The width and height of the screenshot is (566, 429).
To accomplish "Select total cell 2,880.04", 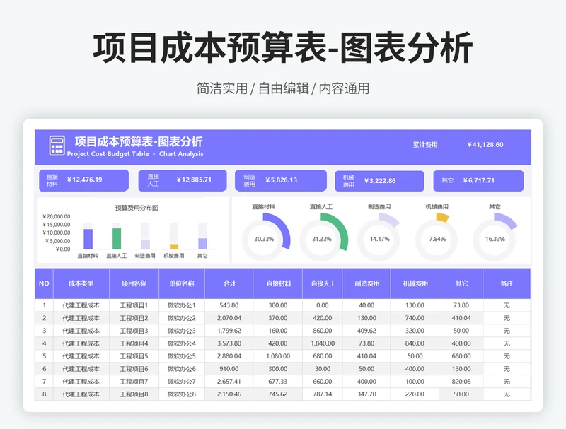I will (229, 355).
